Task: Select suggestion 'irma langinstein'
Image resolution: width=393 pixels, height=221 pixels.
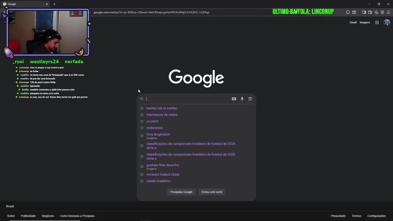Action: [x=196, y=136]
